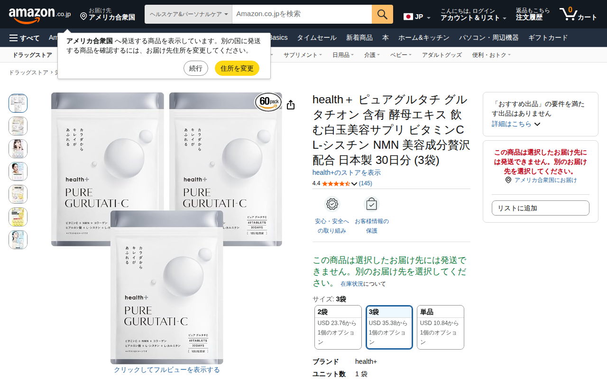Select the second product thumbnail
The height and width of the screenshot is (379, 607).
(x=18, y=126)
